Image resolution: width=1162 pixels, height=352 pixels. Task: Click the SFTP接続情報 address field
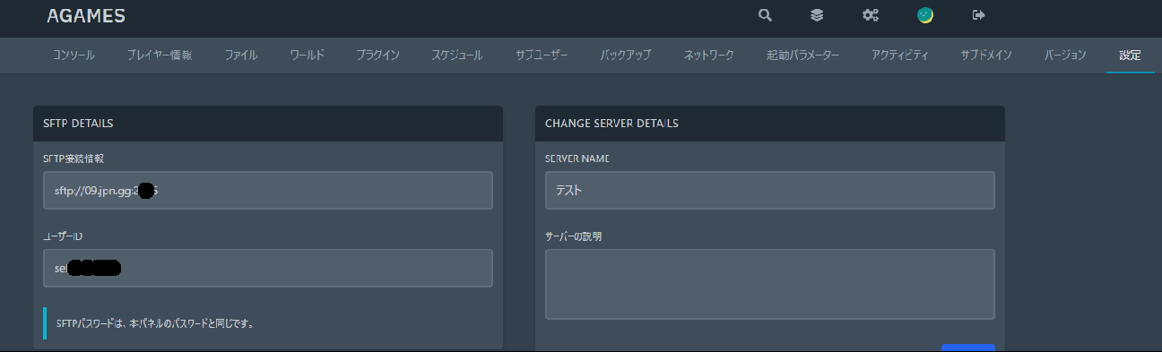tap(268, 190)
